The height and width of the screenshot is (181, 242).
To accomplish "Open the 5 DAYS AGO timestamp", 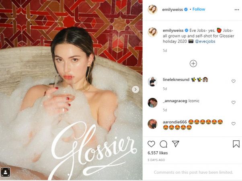I will click(x=156, y=160).
